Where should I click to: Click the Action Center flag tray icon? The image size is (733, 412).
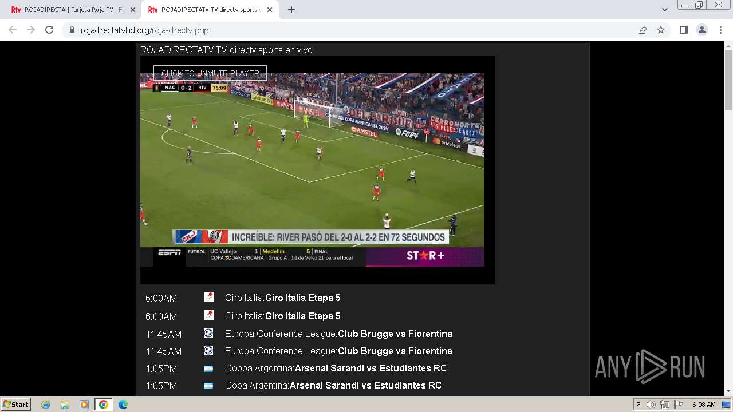(x=679, y=405)
